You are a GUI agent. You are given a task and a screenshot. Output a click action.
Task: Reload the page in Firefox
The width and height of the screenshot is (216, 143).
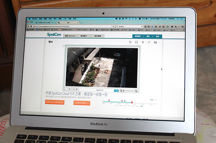113,26
